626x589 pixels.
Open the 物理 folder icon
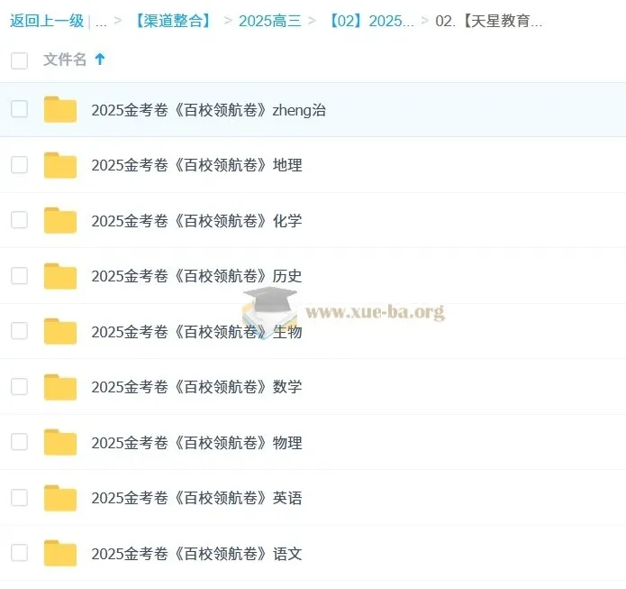pyautogui.click(x=59, y=442)
